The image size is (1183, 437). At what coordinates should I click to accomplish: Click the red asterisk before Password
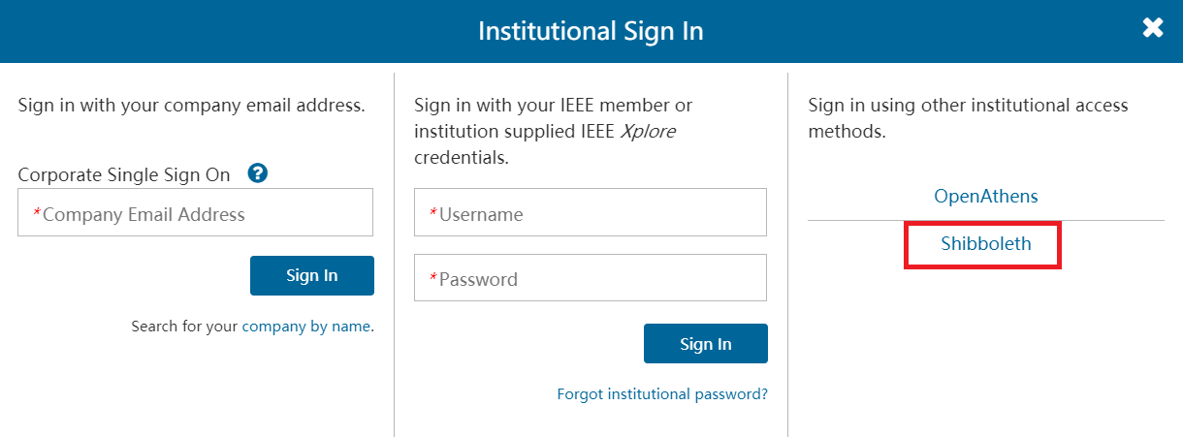(x=433, y=279)
